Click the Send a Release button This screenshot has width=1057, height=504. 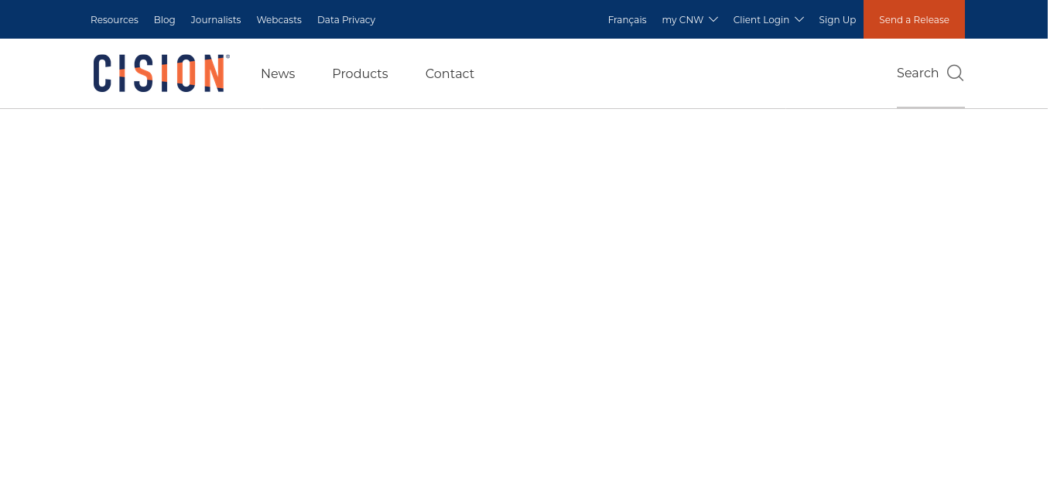(914, 19)
